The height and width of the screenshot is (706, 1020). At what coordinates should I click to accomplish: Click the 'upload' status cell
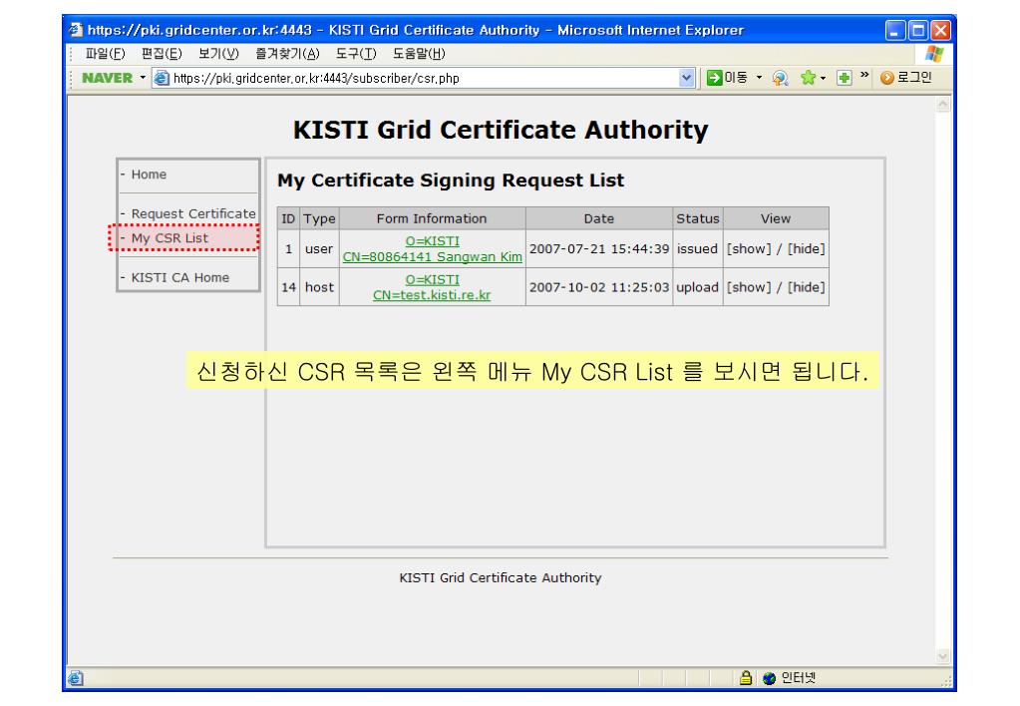[x=697, y=287]
